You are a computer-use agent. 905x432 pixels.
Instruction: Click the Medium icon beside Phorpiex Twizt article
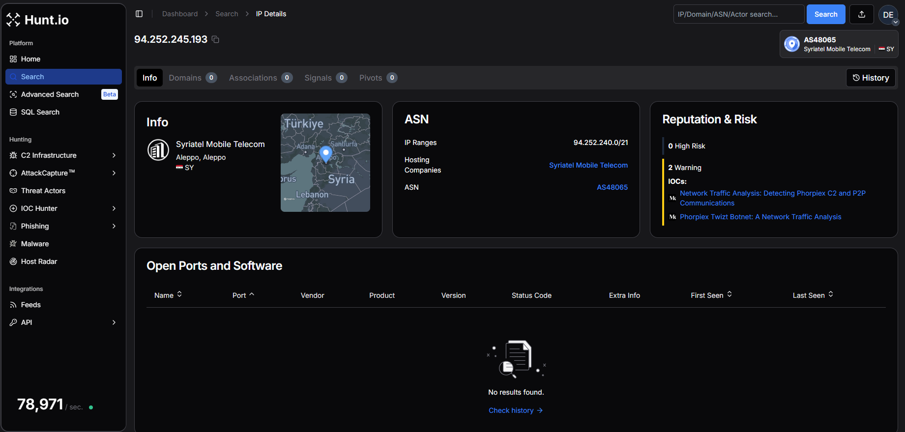click(673, 217)
